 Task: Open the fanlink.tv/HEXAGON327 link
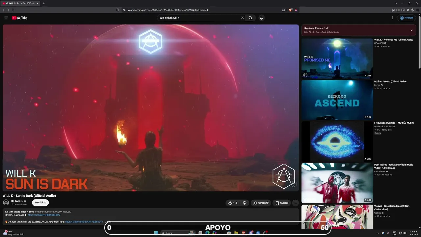(44, 215)
